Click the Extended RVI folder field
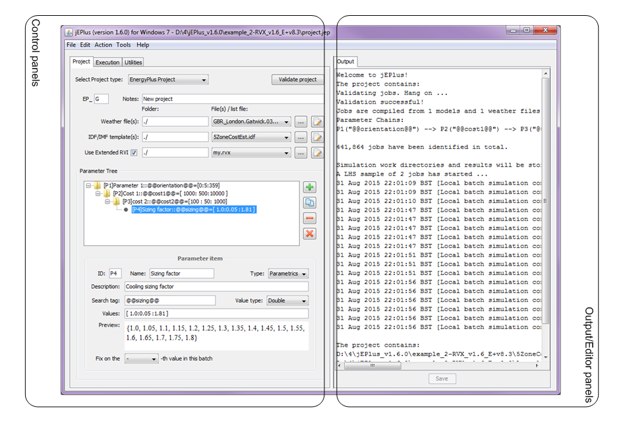 tap(175, 152)
